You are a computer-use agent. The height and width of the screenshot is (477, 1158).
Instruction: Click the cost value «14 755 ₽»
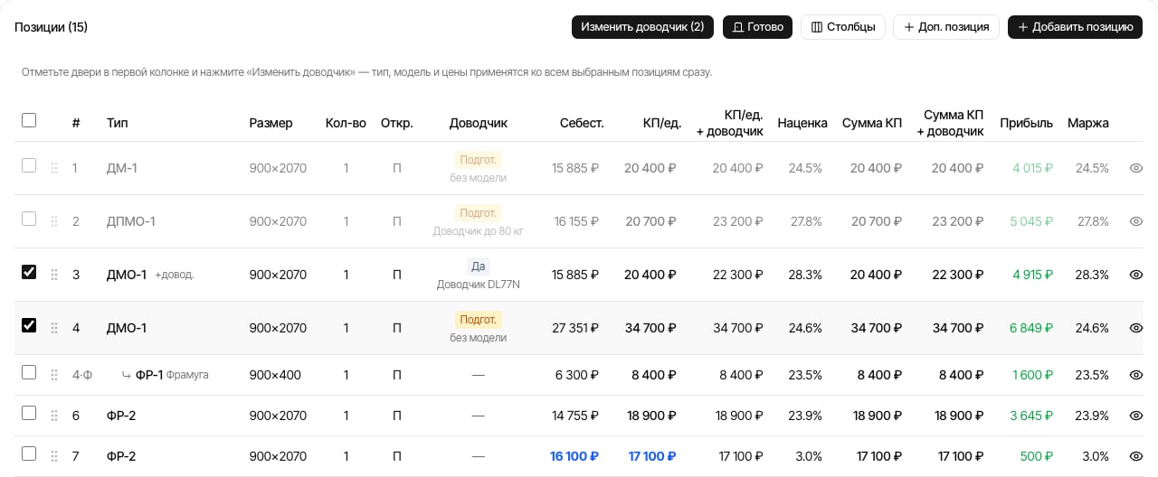(x=575, y=416)
